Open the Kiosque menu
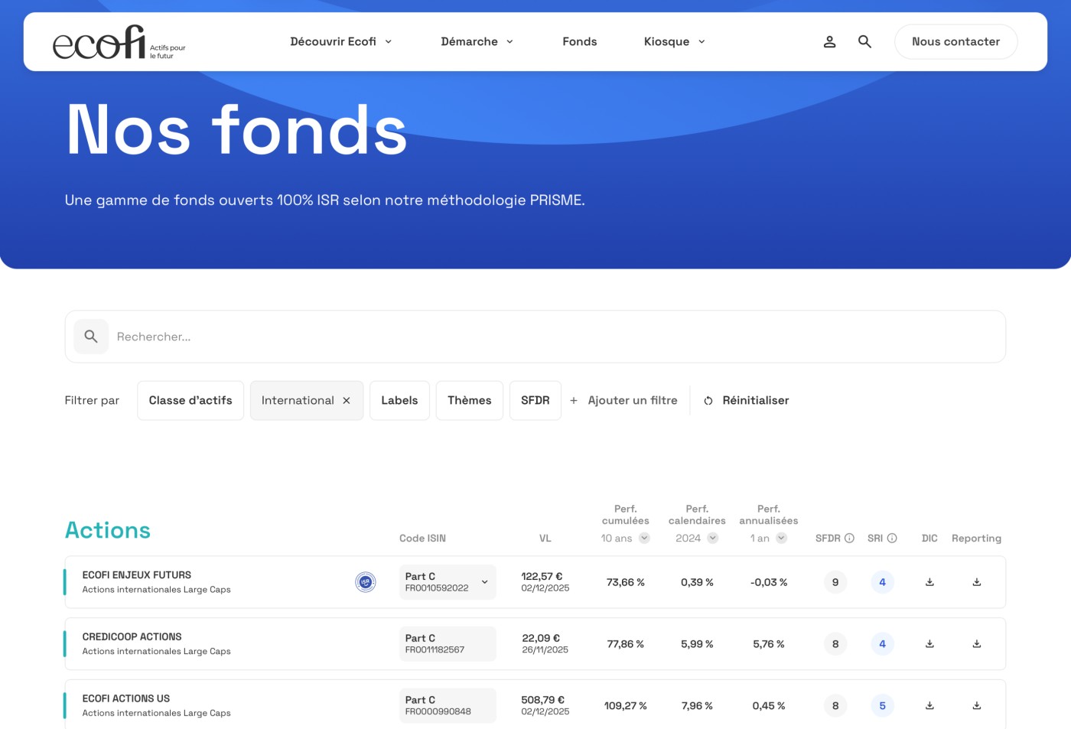Screen dimensions: 1071x729 674,41
